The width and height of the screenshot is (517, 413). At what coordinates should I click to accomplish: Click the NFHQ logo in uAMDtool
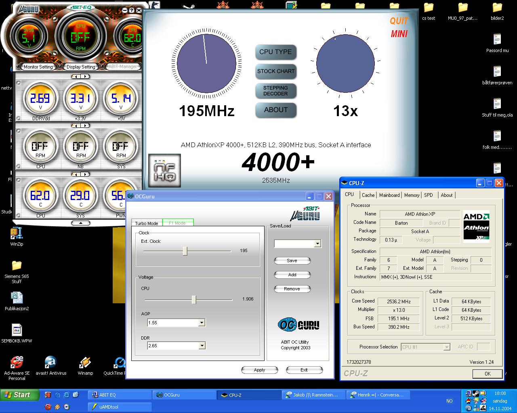coord(164,170)
